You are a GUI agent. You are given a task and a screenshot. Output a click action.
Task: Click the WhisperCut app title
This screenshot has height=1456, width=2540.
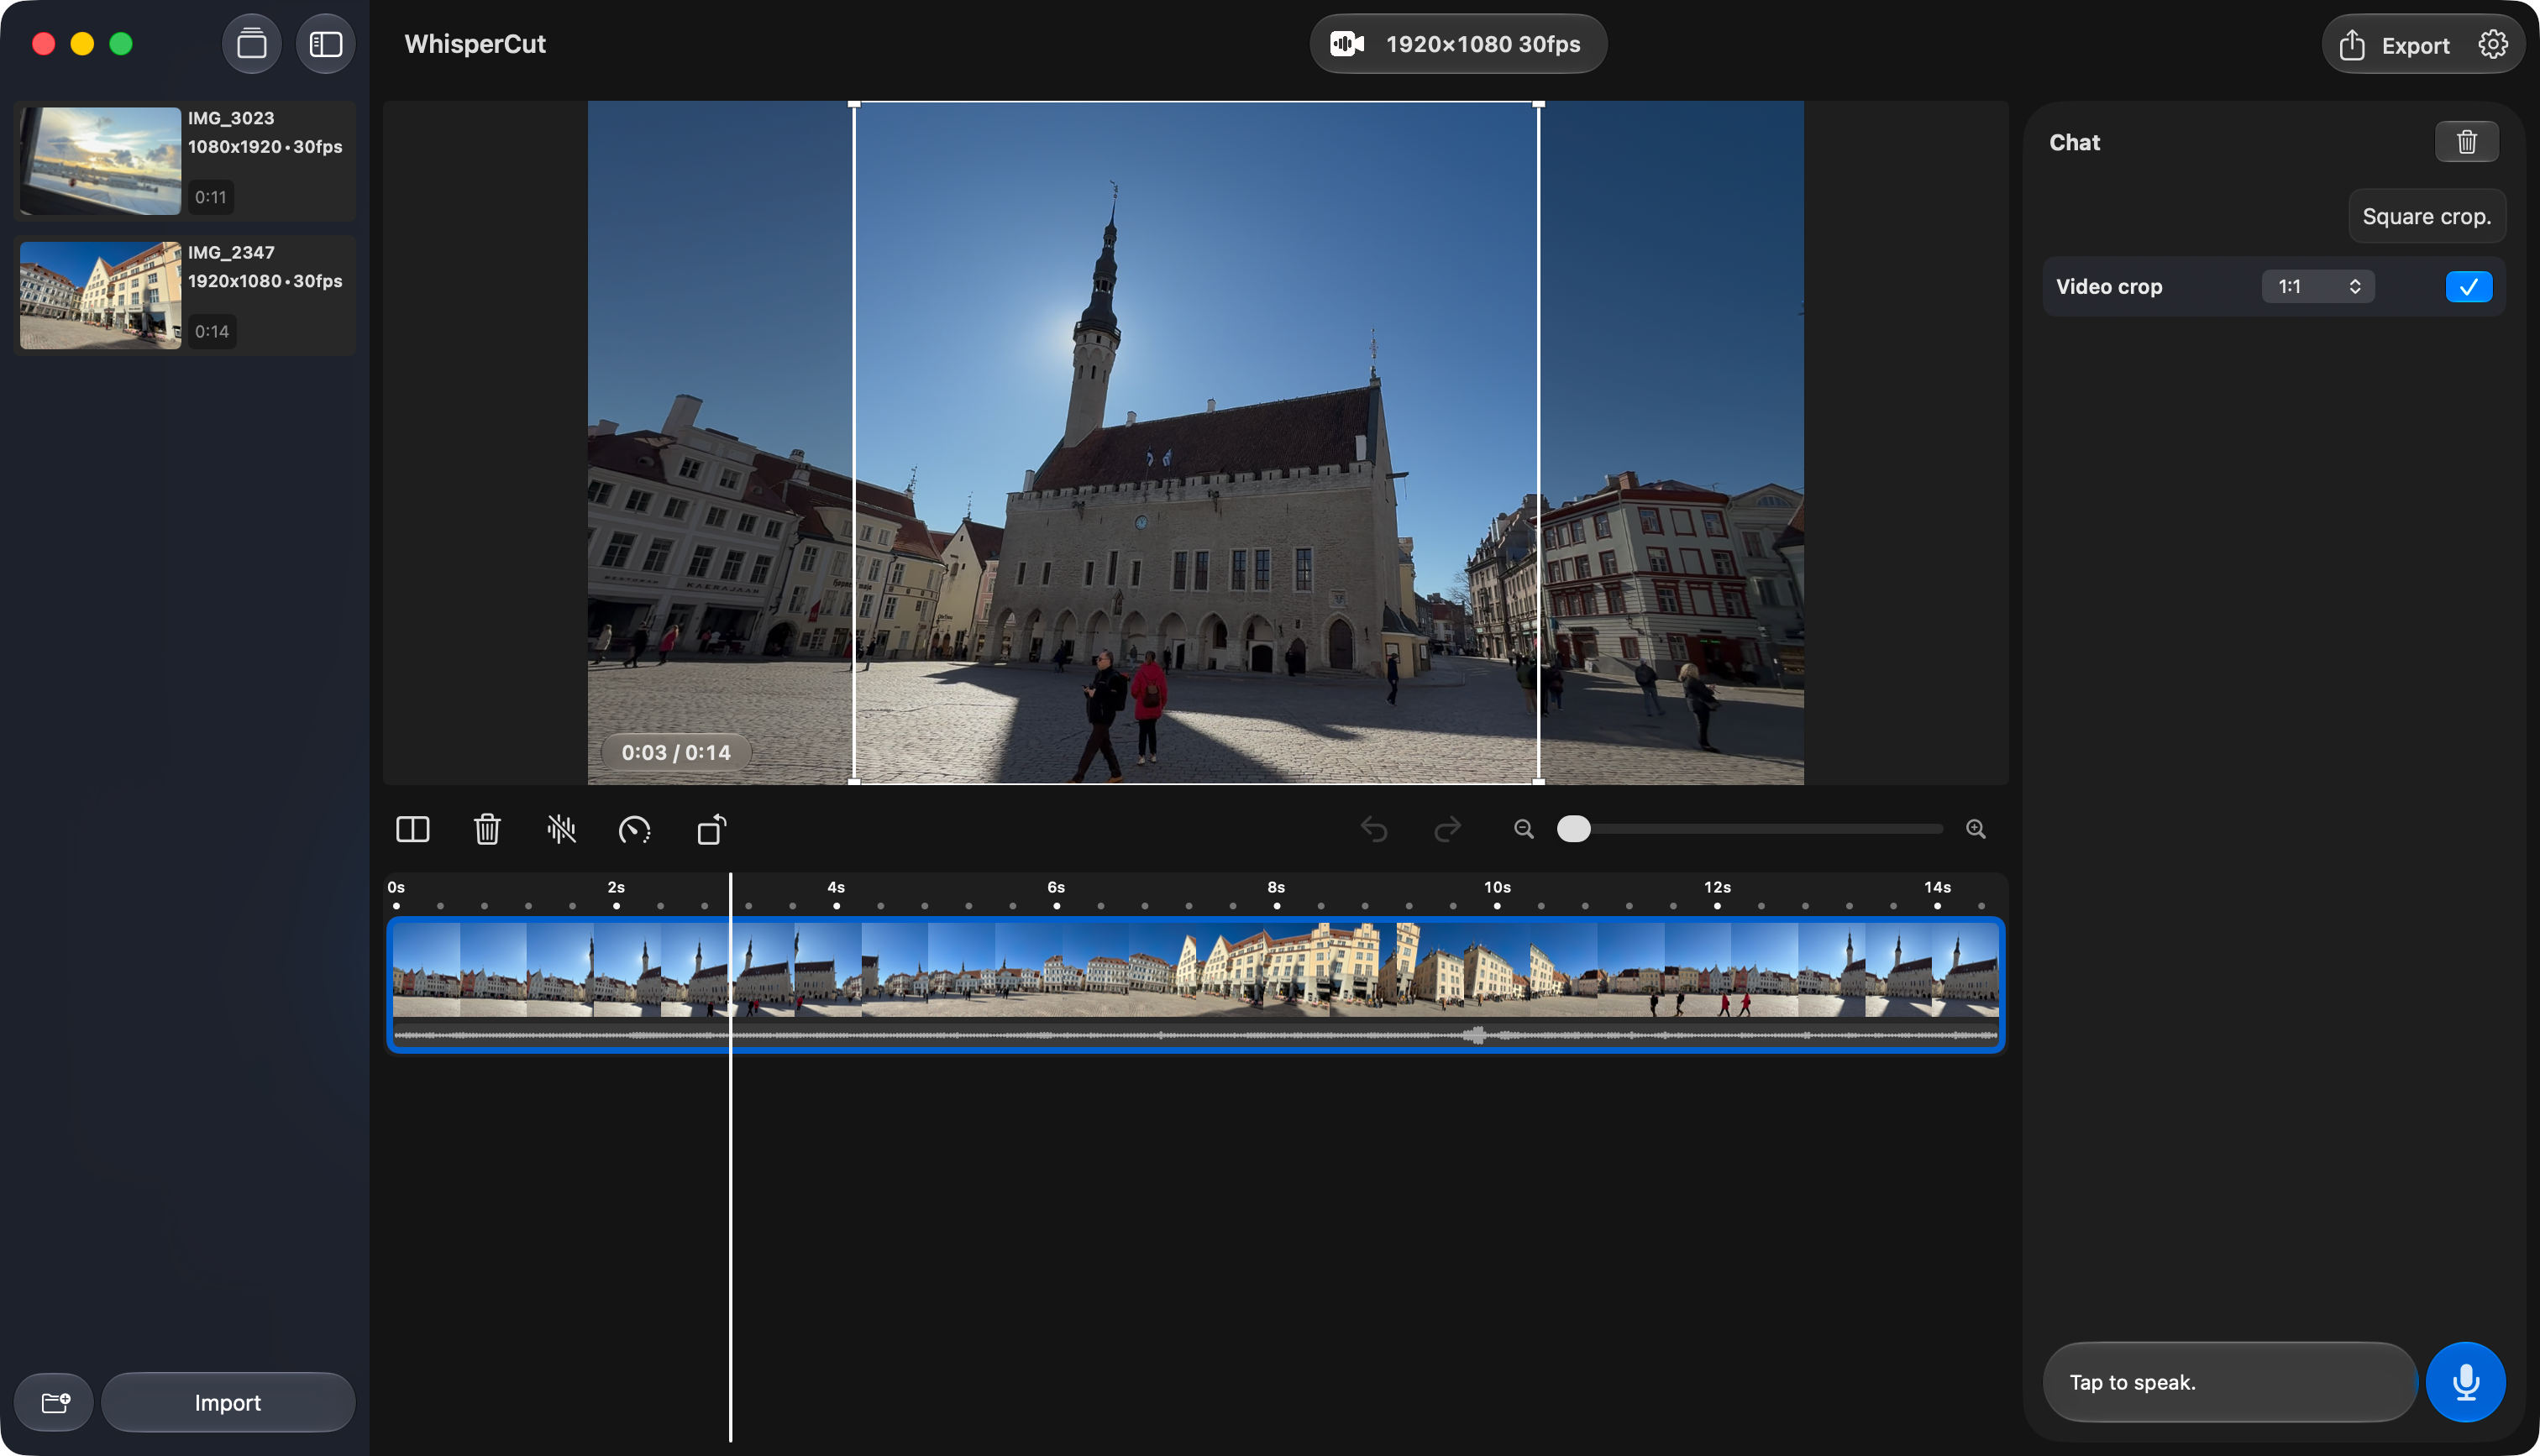[475, 44]
